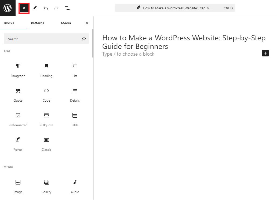Click the feather icon in title bar
This screenshot has height=200, width=277.
click(138, 8)
